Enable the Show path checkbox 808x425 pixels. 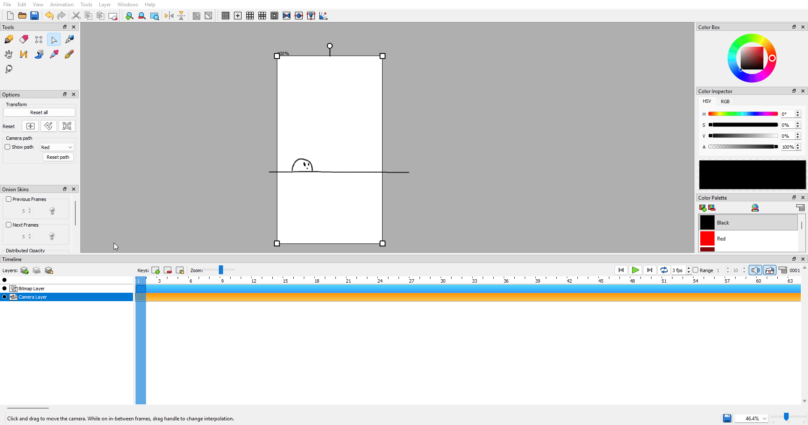click(x=8, y=147)
